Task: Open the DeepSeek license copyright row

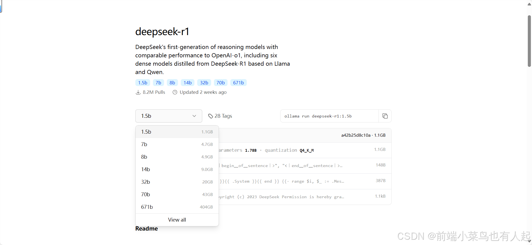Action: click(305, 197)
